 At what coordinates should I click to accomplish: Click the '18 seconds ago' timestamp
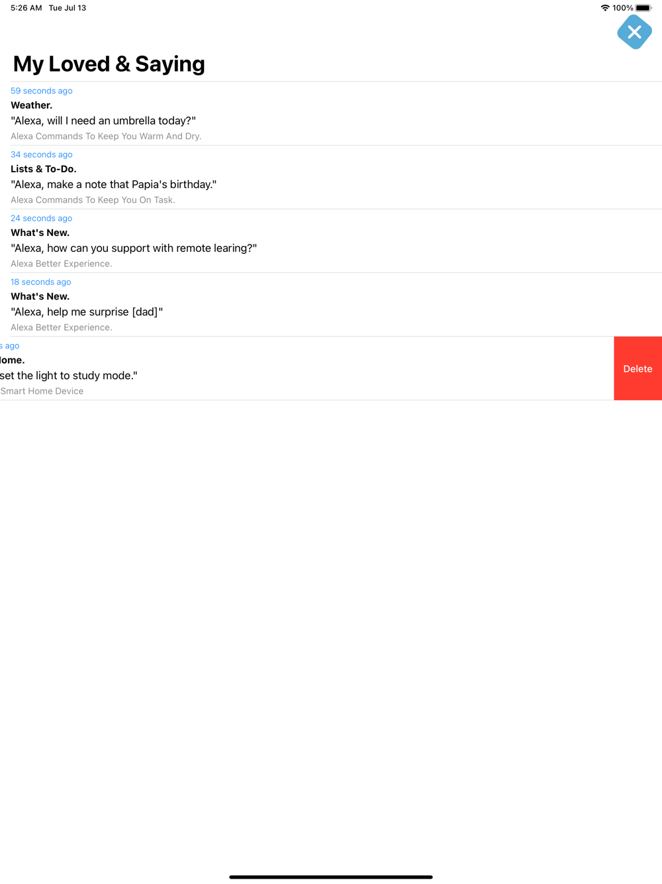40,282
